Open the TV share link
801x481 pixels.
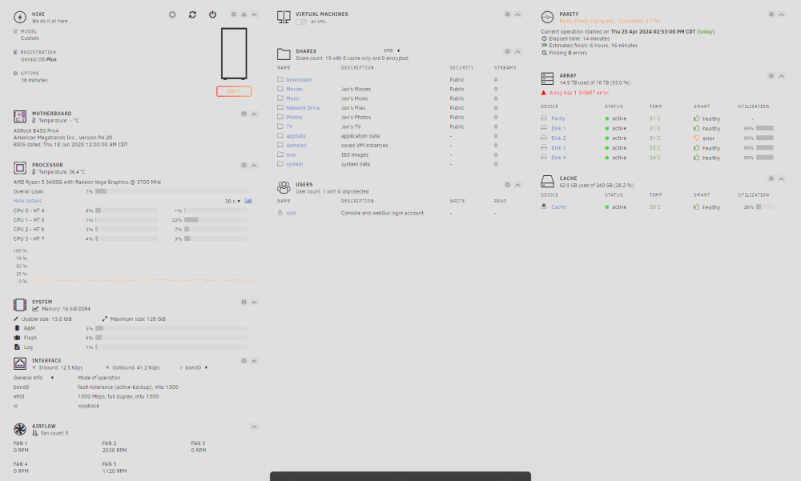(289, 126)
